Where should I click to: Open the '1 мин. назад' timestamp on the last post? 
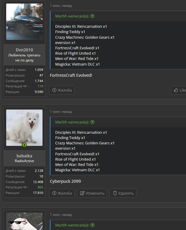click(x=61, y=215)
